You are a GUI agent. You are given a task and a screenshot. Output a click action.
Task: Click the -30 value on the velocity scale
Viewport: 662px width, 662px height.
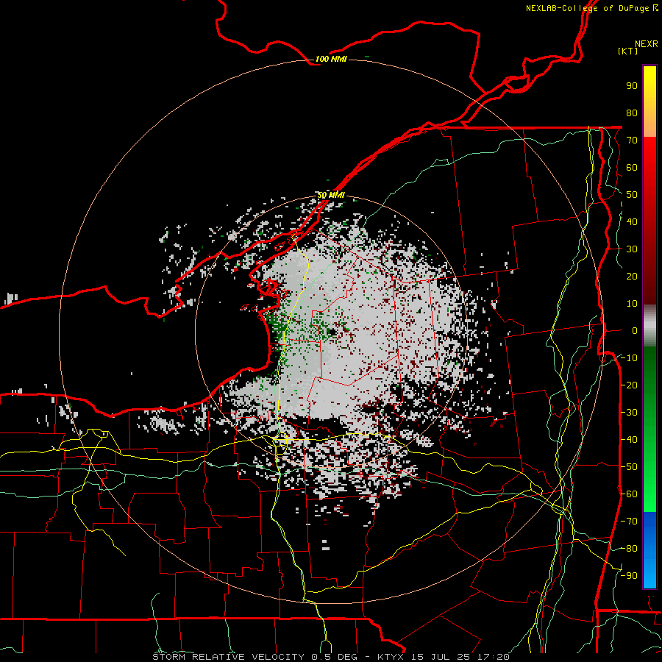point(629,413)
